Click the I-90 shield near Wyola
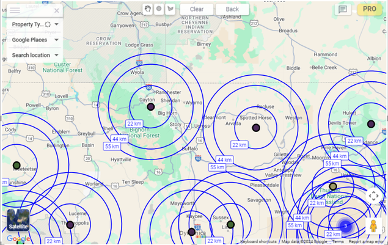This screenshot has height=245, width=388. tap(139, 62)
